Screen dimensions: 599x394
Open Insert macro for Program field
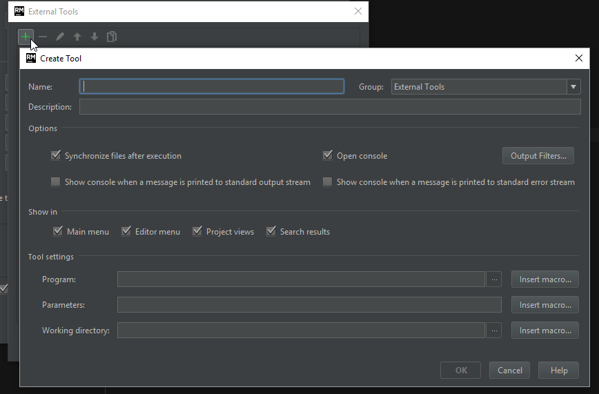point(544,279)
